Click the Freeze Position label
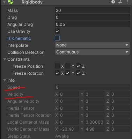Screen dimensions: 132x139 [28, 66]
